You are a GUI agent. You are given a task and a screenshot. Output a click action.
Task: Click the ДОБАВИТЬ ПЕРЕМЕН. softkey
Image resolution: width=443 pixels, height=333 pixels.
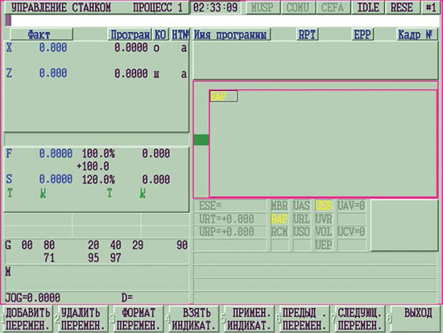27,318
